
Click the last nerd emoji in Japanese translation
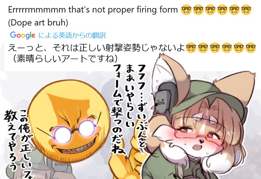pyautogui.click(x=251, y=48)
